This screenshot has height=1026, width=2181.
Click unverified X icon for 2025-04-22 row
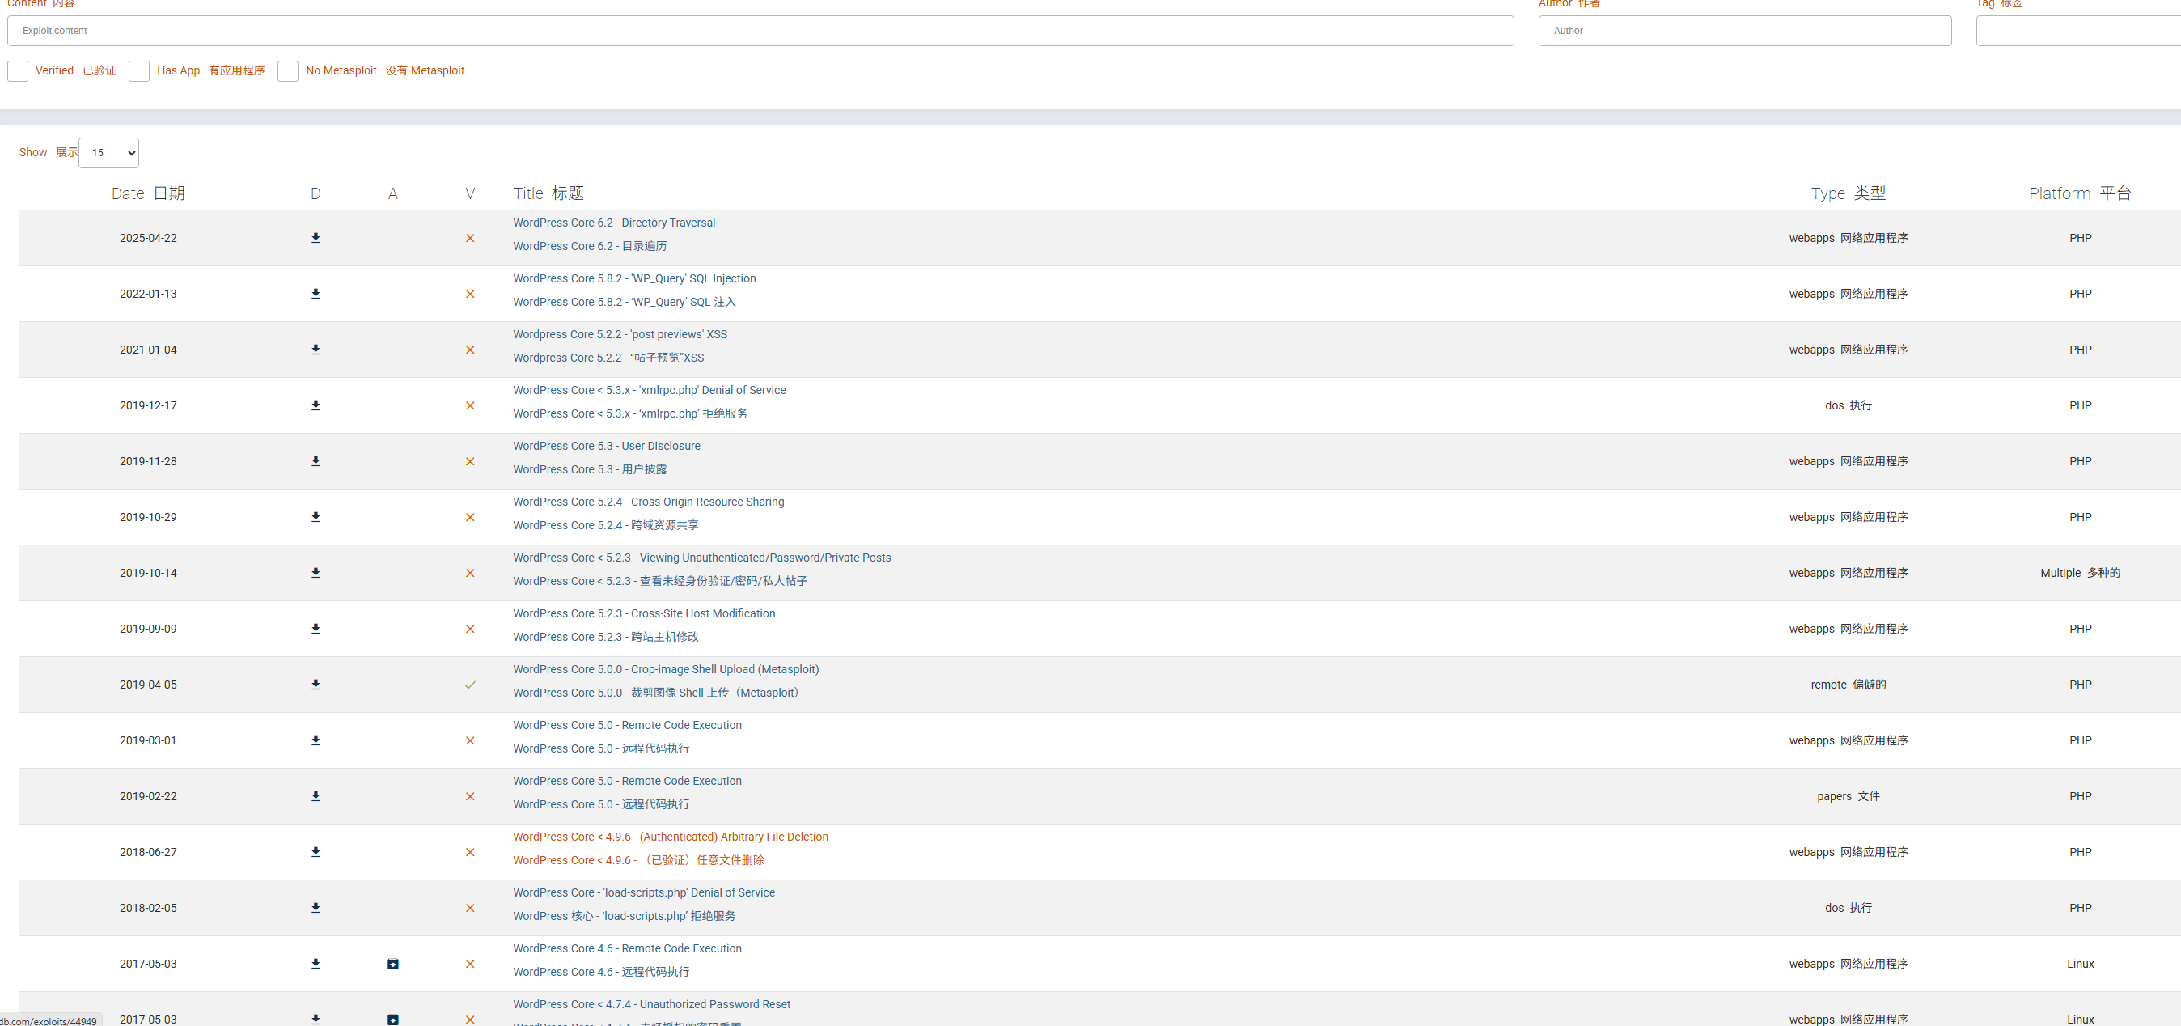click(470, 238)
